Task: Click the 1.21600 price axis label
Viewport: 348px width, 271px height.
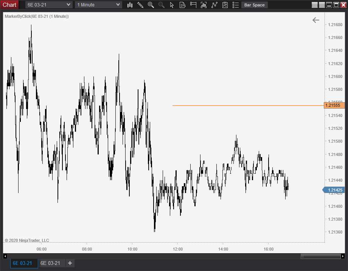Action: pos(335,76)
